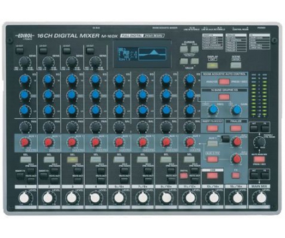The height and width of the screenshot is (238, 285).
Task: Click the blue FREQ knob
Action: (213, 110)
